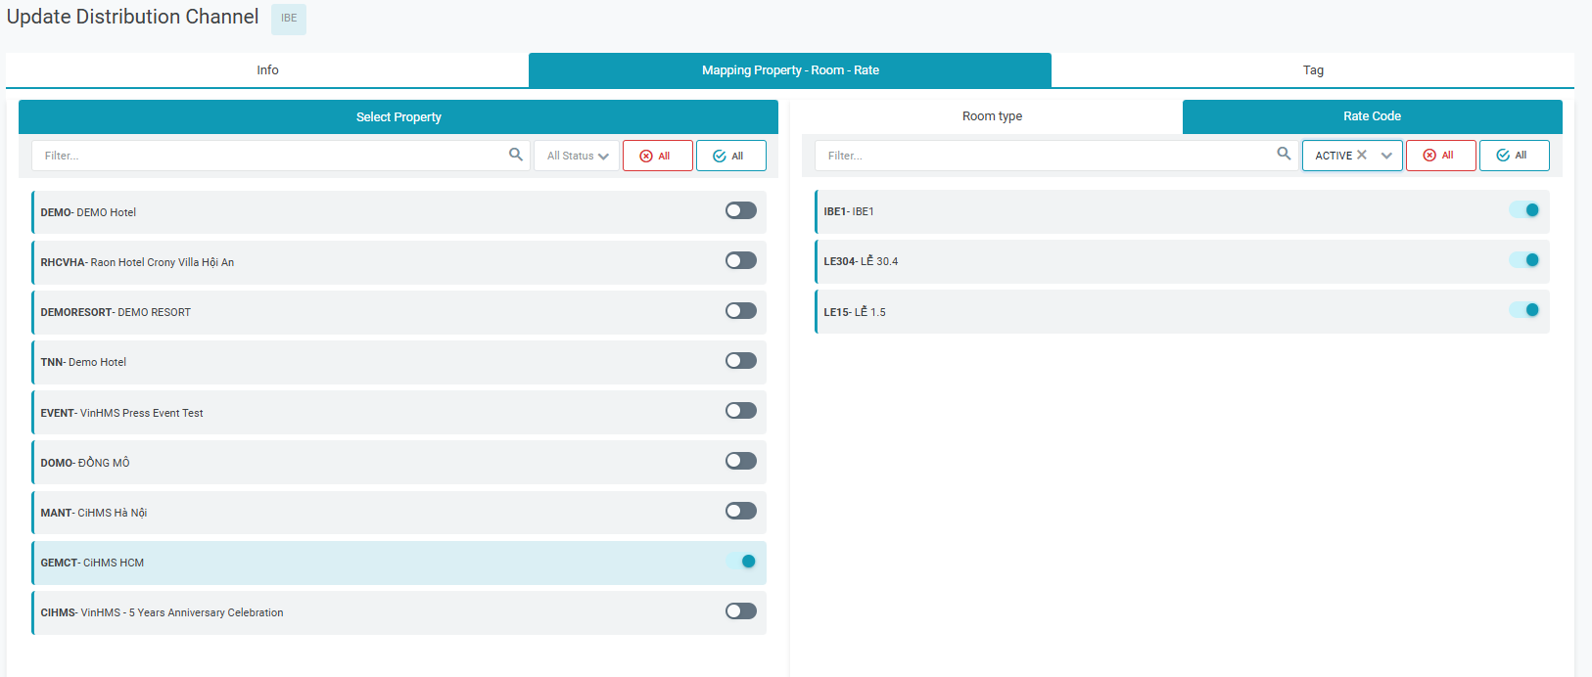Click the IBE1- IBE1 rate code text

(849, 211)
